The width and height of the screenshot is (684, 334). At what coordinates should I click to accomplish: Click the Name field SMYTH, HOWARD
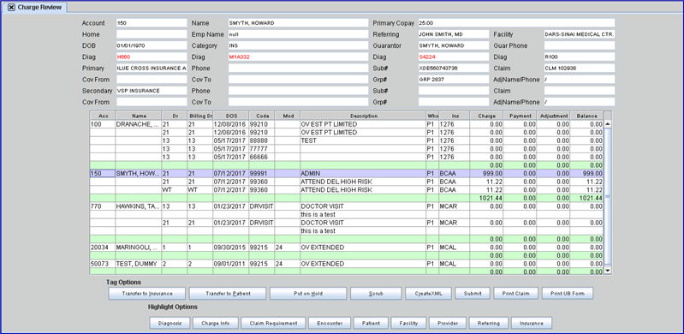pyautogui.click(x=299, y=23)
